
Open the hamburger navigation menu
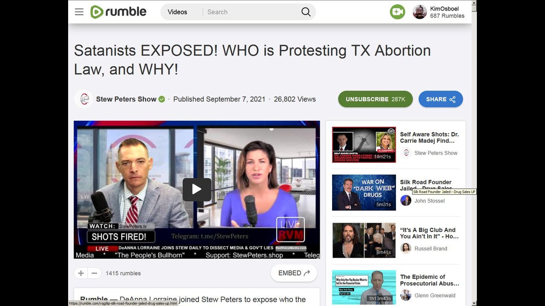pos(79,12)
